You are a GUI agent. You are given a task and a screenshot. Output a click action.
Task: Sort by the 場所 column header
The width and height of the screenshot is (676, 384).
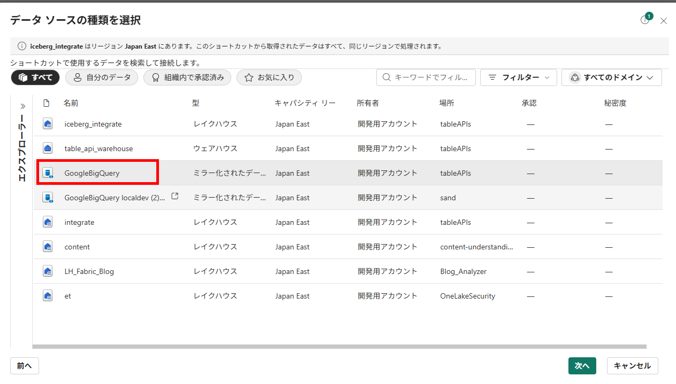[x=447, y=103]
